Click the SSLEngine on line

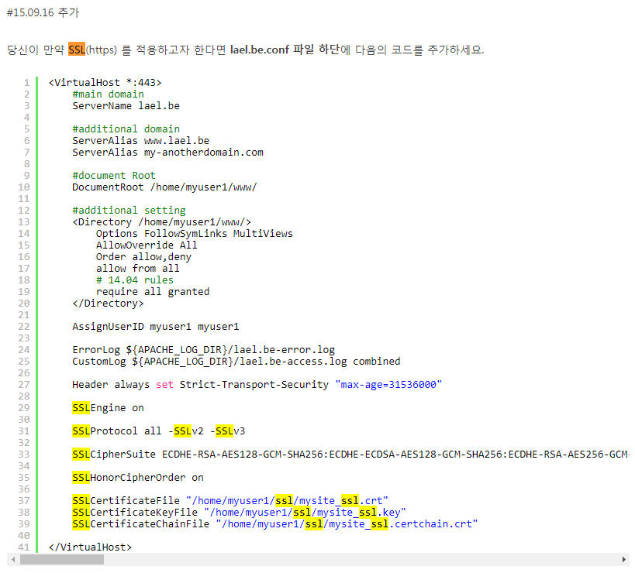click(108, 407)
